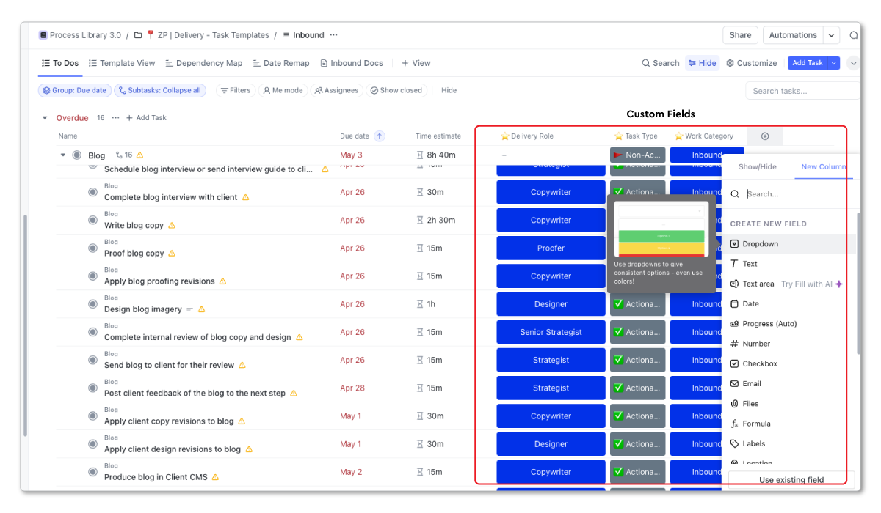The width and height of the screenshot is (881, 513).
Task: Click Hide to toggle custom fields visibility
Action: pos(703,63)
